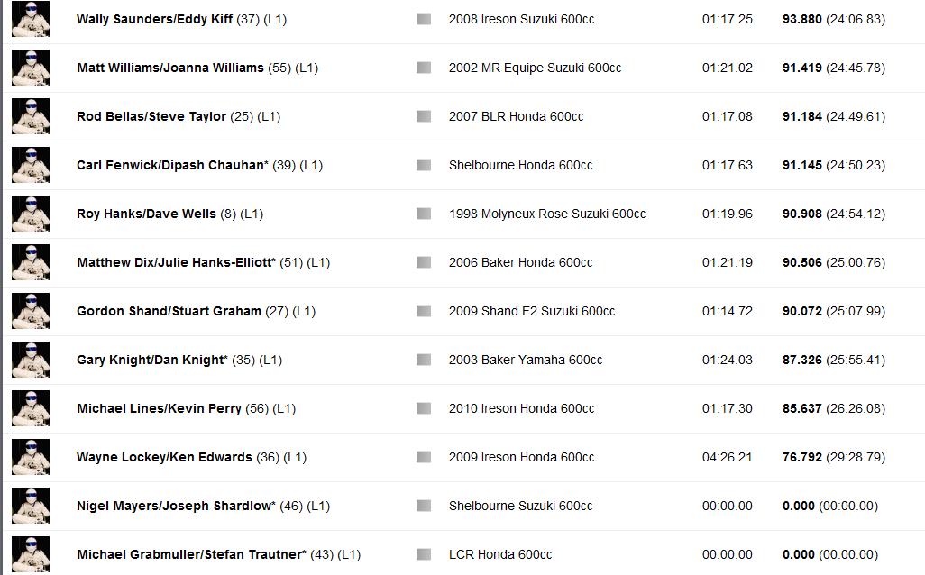
Task: Click Wally Saunders/Eddy Kiff avatar thumbnail
Action: [31, 19]
